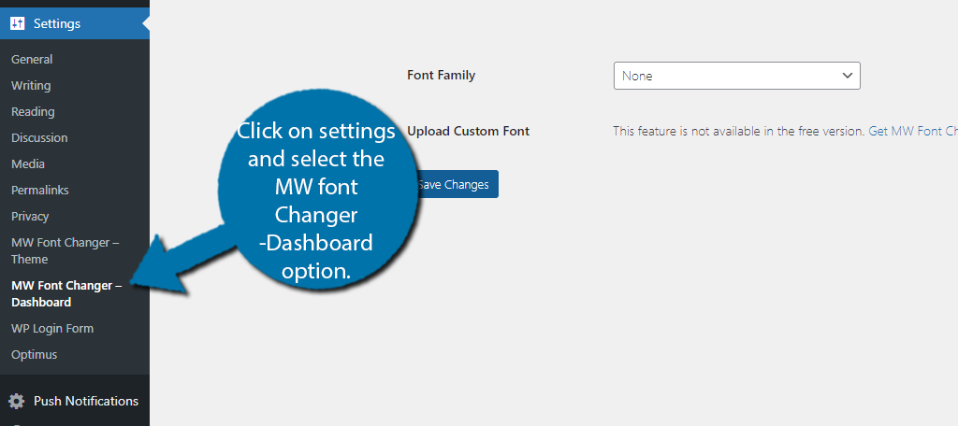Viewport: 958px width, 426px height.
Task: Go to Writing settings
Action: coord(31,85)
